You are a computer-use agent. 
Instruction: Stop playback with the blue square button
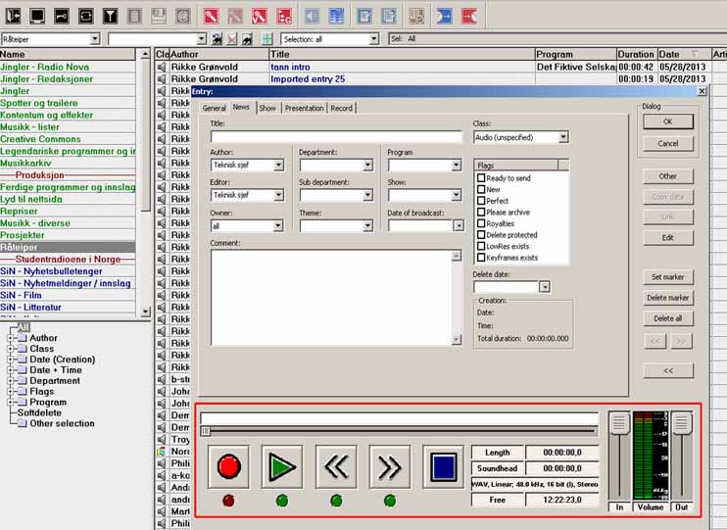pos(443,466)
